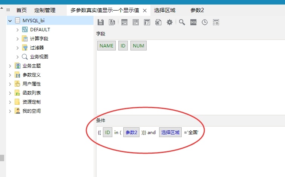Click the 函数列表 Fx icon
The height and width of the screenshot is (177, 285).
tap(17, 93)
